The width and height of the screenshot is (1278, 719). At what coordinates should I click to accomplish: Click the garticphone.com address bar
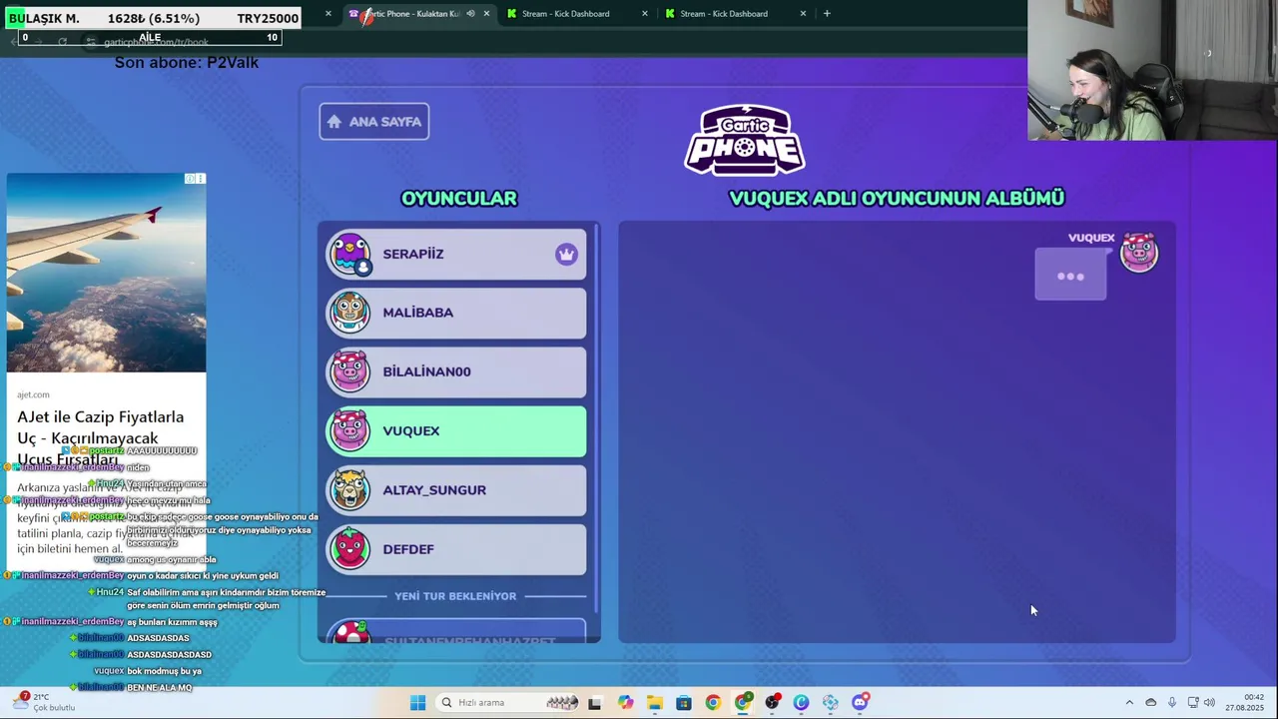tap(156, 42)
